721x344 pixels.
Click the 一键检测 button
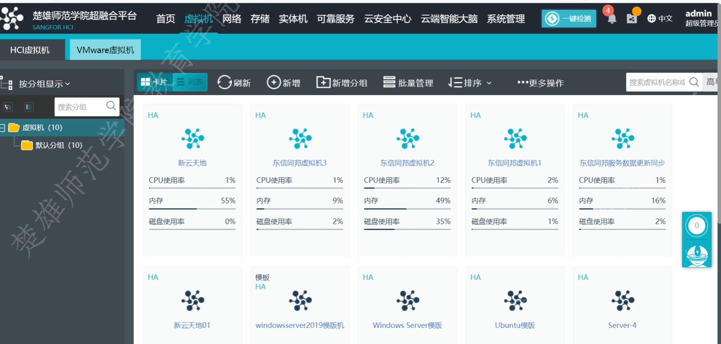(x=569, y=19)
